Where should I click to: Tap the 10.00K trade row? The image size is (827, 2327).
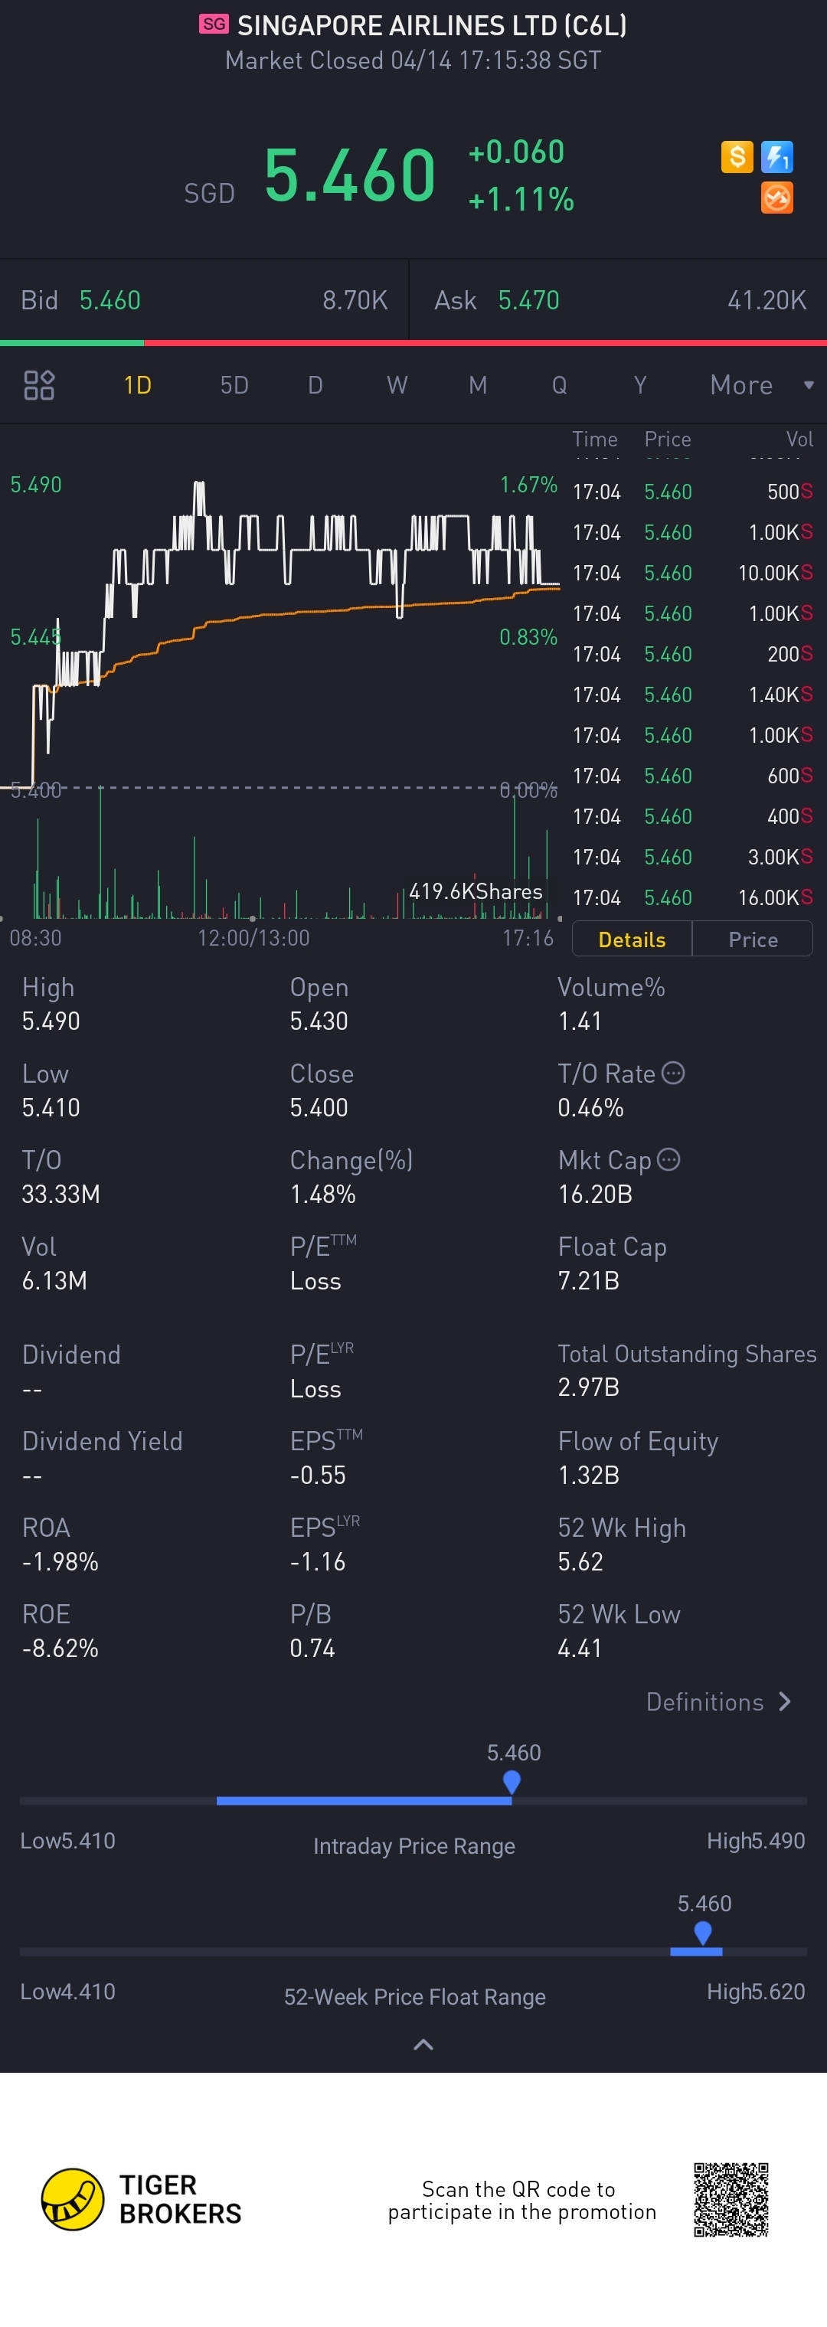pyautogui.click(x=692, y=573)
